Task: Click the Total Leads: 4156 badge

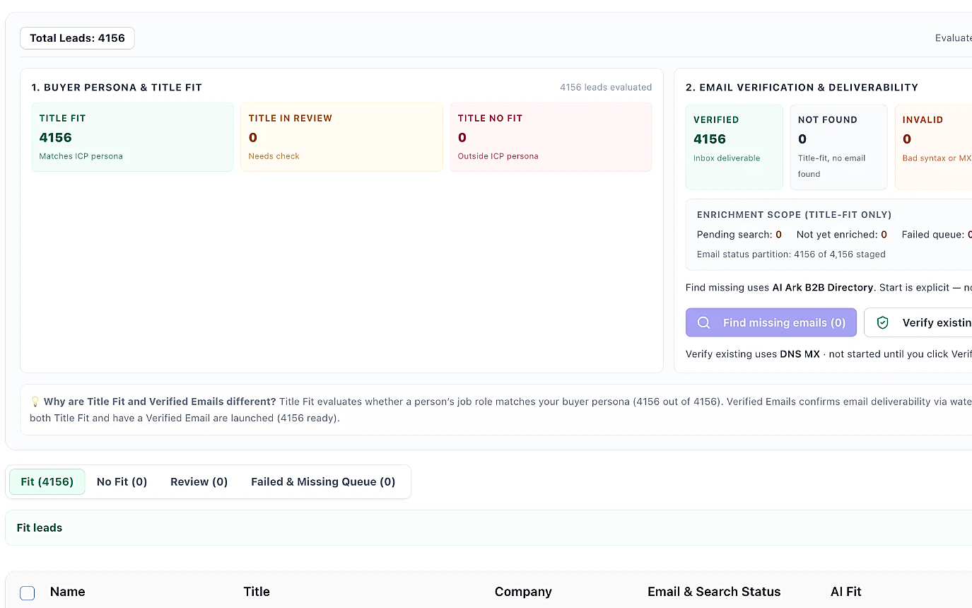Action: pyautogui.click(x=77, y=38)
